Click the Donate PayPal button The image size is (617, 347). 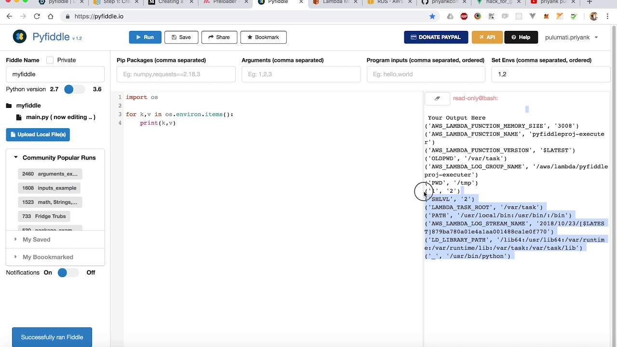coord(436,37)
